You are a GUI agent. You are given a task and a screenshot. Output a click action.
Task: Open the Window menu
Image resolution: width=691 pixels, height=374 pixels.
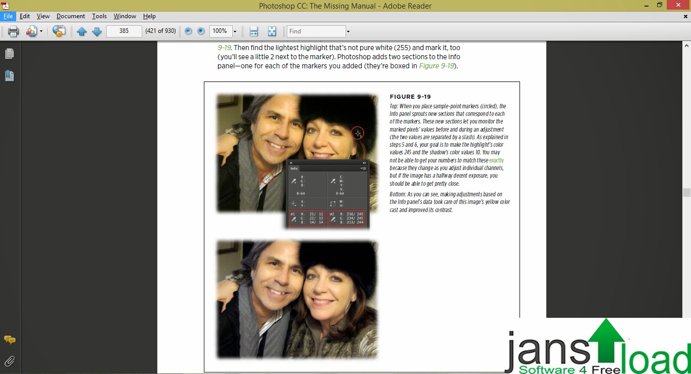coord(125,16)
